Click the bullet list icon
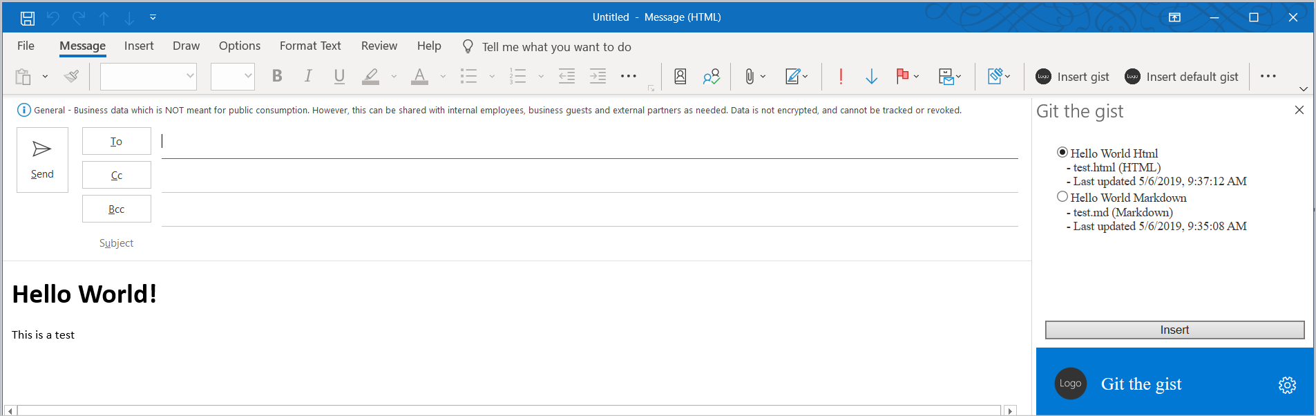Screen dimensions: 1316x416 point(469,76)
